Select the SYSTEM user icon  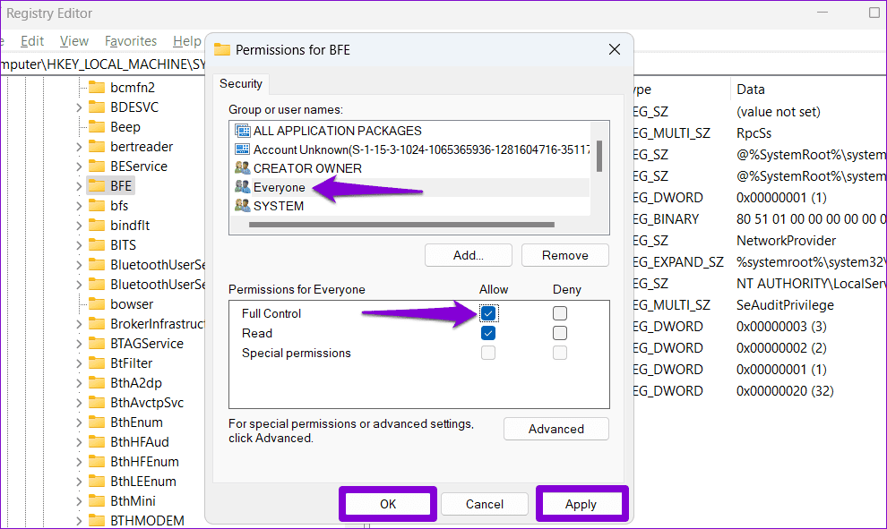point(242,206)
